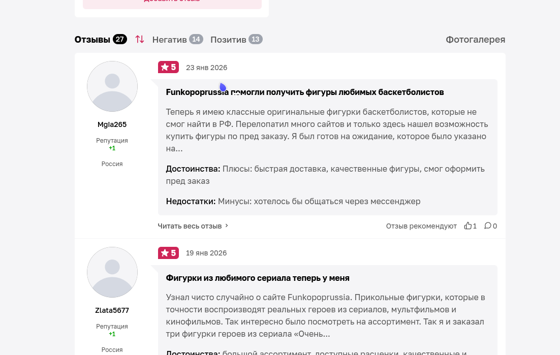Click the 14 count badge beside Негатив
Image resolution: width=560 pixels, height=355 pixels.
pos(196,39)
